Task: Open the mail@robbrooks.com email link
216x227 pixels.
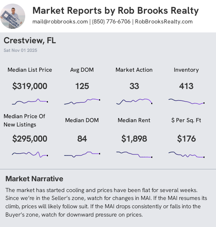Action: (60, 22)
